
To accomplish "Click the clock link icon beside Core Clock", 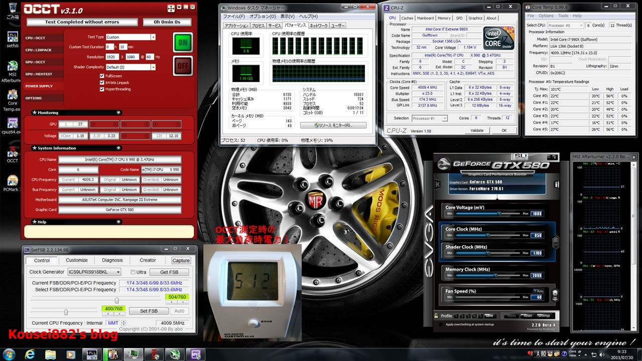I will point(555,242).
